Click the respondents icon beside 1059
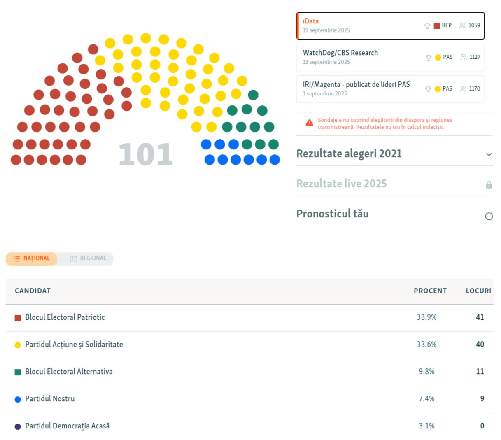The width and height of the screenshot is (501, 440). 462,26
